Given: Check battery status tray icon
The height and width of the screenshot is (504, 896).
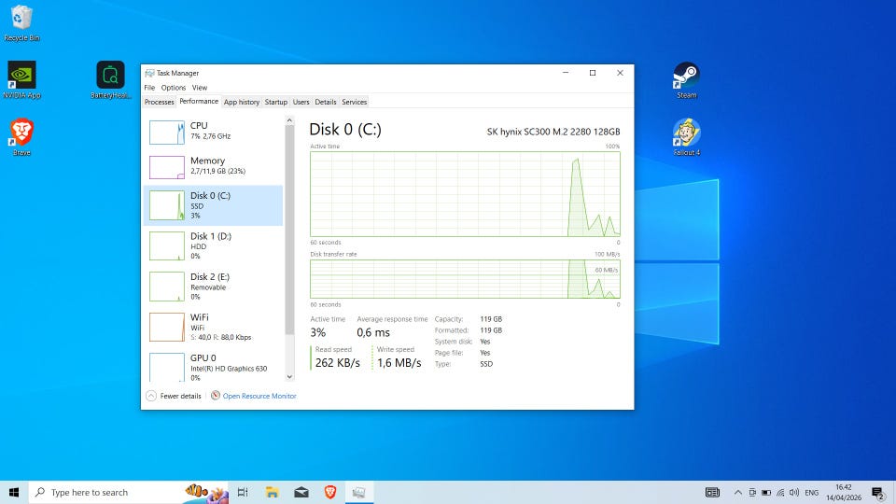Looking at the screenshot, I should (x=766, y=492).
